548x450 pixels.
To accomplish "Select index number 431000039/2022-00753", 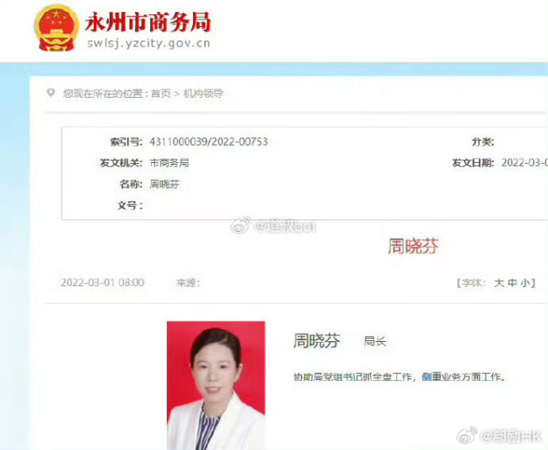I will tap(208, 142).
